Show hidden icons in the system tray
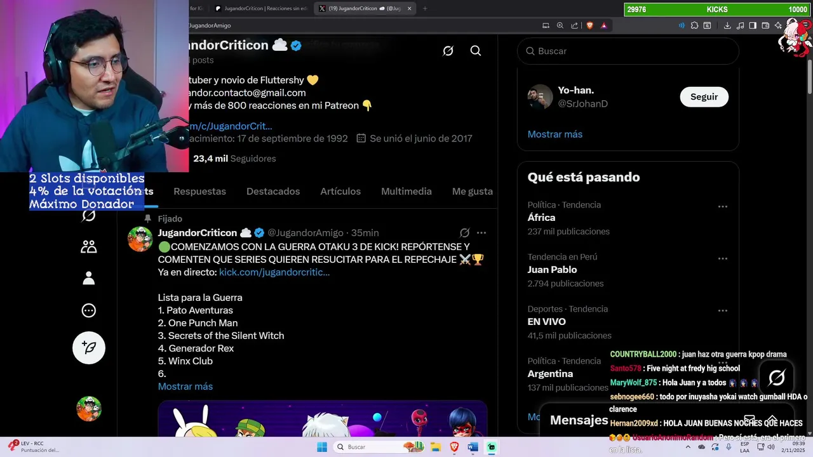Viewport: 813px width, 457px height. 688,447
